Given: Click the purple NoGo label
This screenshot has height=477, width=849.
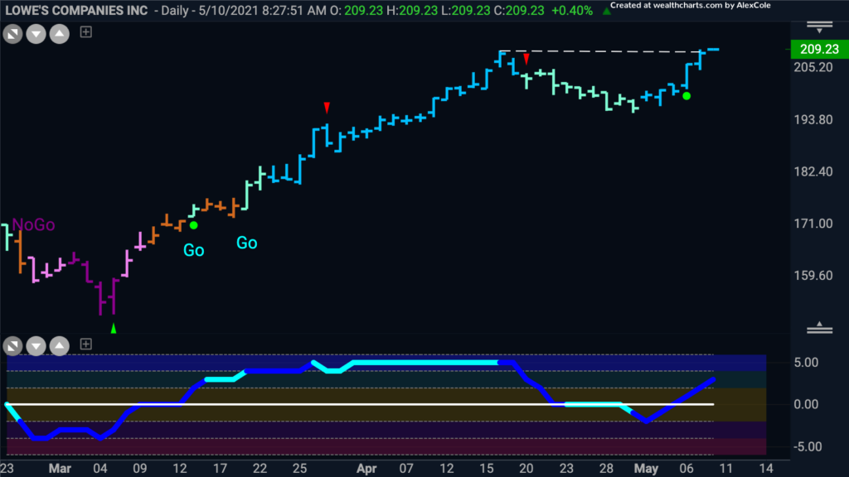Looking at the screenshot, I should coord(33,224).
